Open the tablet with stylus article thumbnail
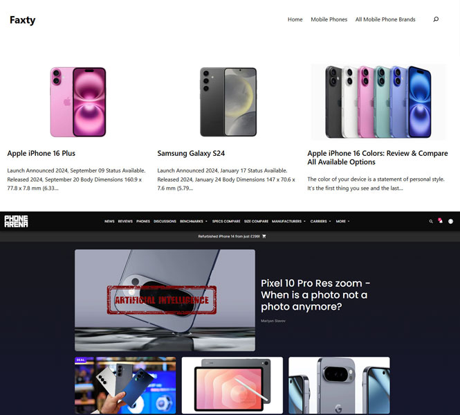460x415 pixels. point(232,385)
